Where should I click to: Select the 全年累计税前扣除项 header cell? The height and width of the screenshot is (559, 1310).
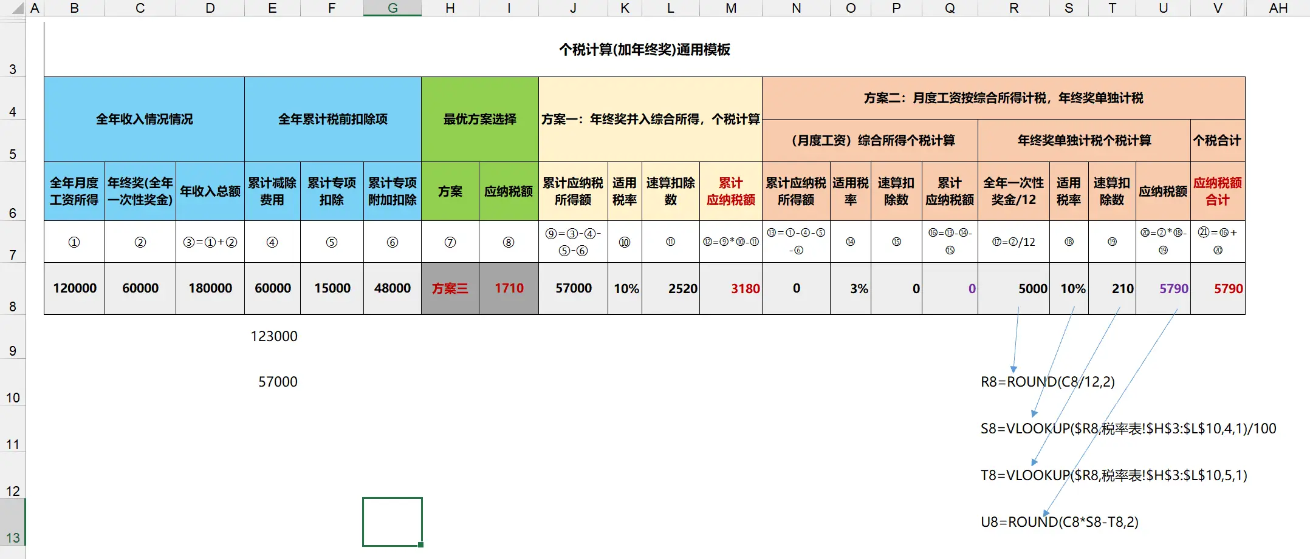(x=333, y=120)
